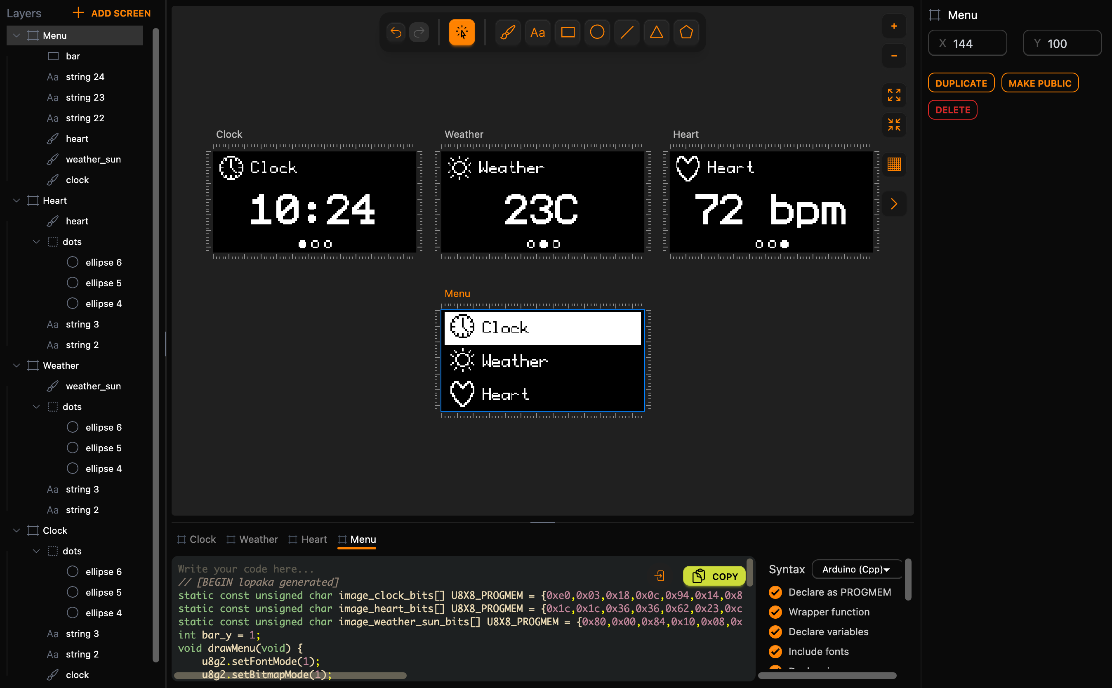The height and width of the screenshot is (688, 1112).
Task: Click the DUPLICATE button
Action: tap(961, 83)
